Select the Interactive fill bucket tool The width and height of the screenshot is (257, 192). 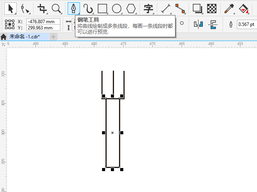click(244, 9)
